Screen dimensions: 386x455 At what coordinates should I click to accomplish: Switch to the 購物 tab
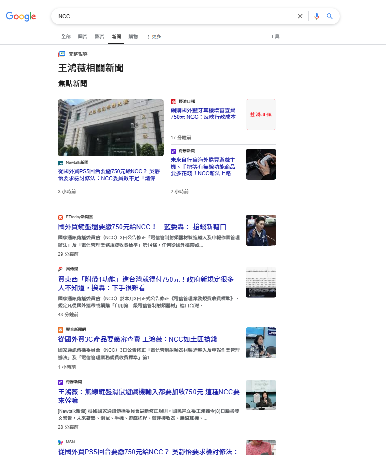coord(133,37)
